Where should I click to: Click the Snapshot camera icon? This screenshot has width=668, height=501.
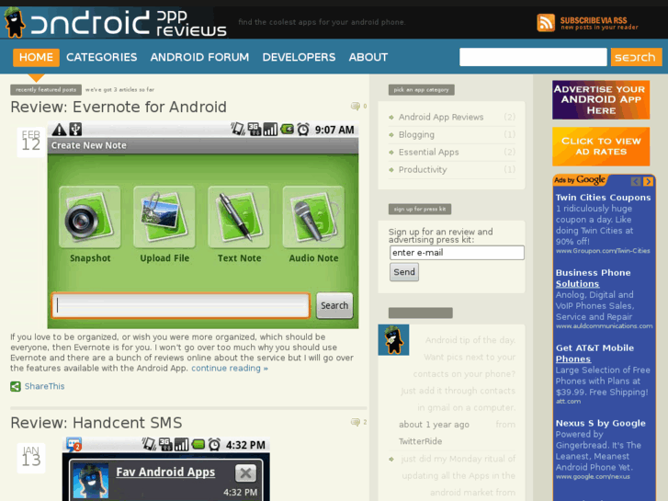89,217
